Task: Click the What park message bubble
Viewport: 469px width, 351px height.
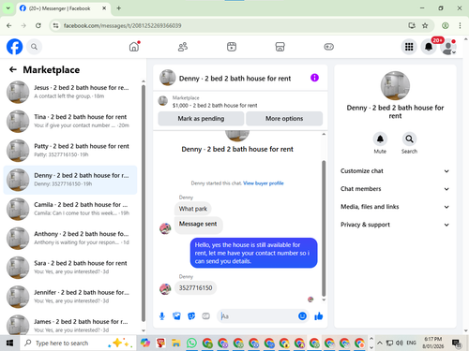Action: 193,209
